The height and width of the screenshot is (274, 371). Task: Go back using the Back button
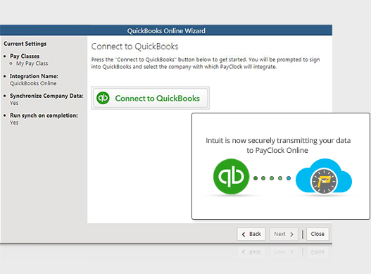pyautogui.click(x=251, y=234)
